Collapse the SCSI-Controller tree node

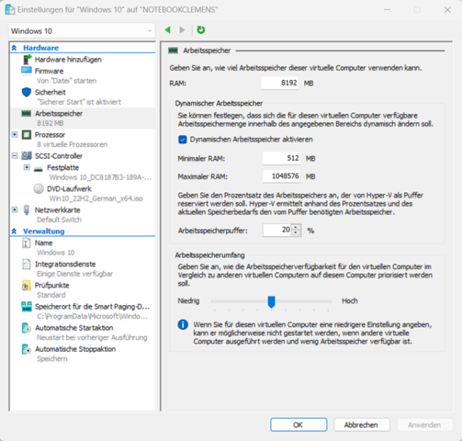click(15, 156)
